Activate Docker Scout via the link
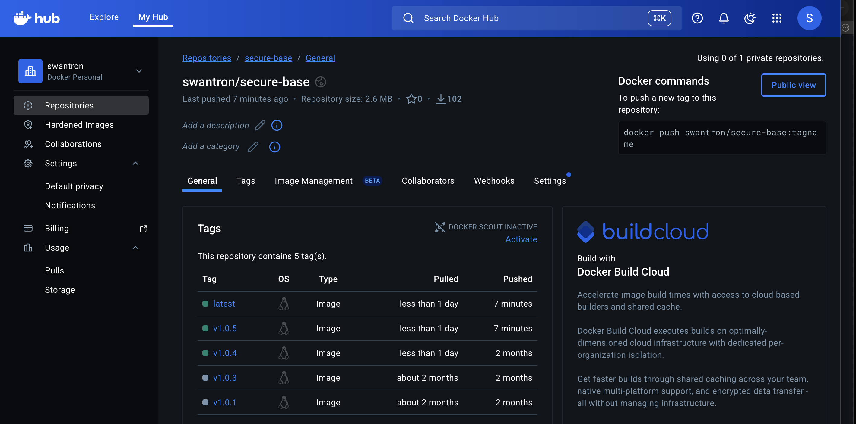The image size is (856, 424). [x=521, y=239]
